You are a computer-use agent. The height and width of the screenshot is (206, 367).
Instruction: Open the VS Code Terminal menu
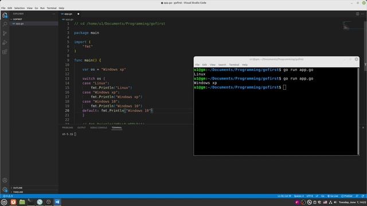(x=52, y=8)
